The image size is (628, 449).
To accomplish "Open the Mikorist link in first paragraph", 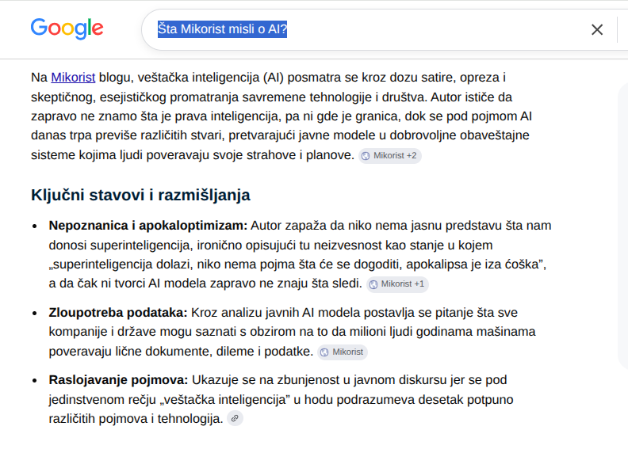I will [x=73, y=77].
